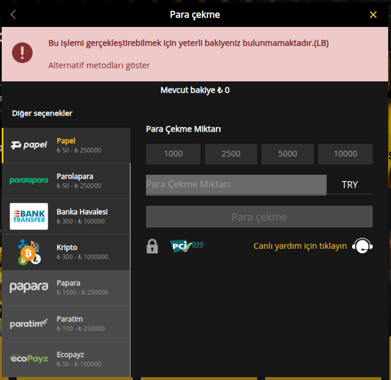This screenshot has width=391, height=380.
Task: Click the TRY currency label
Action: (x=350, y=185)
